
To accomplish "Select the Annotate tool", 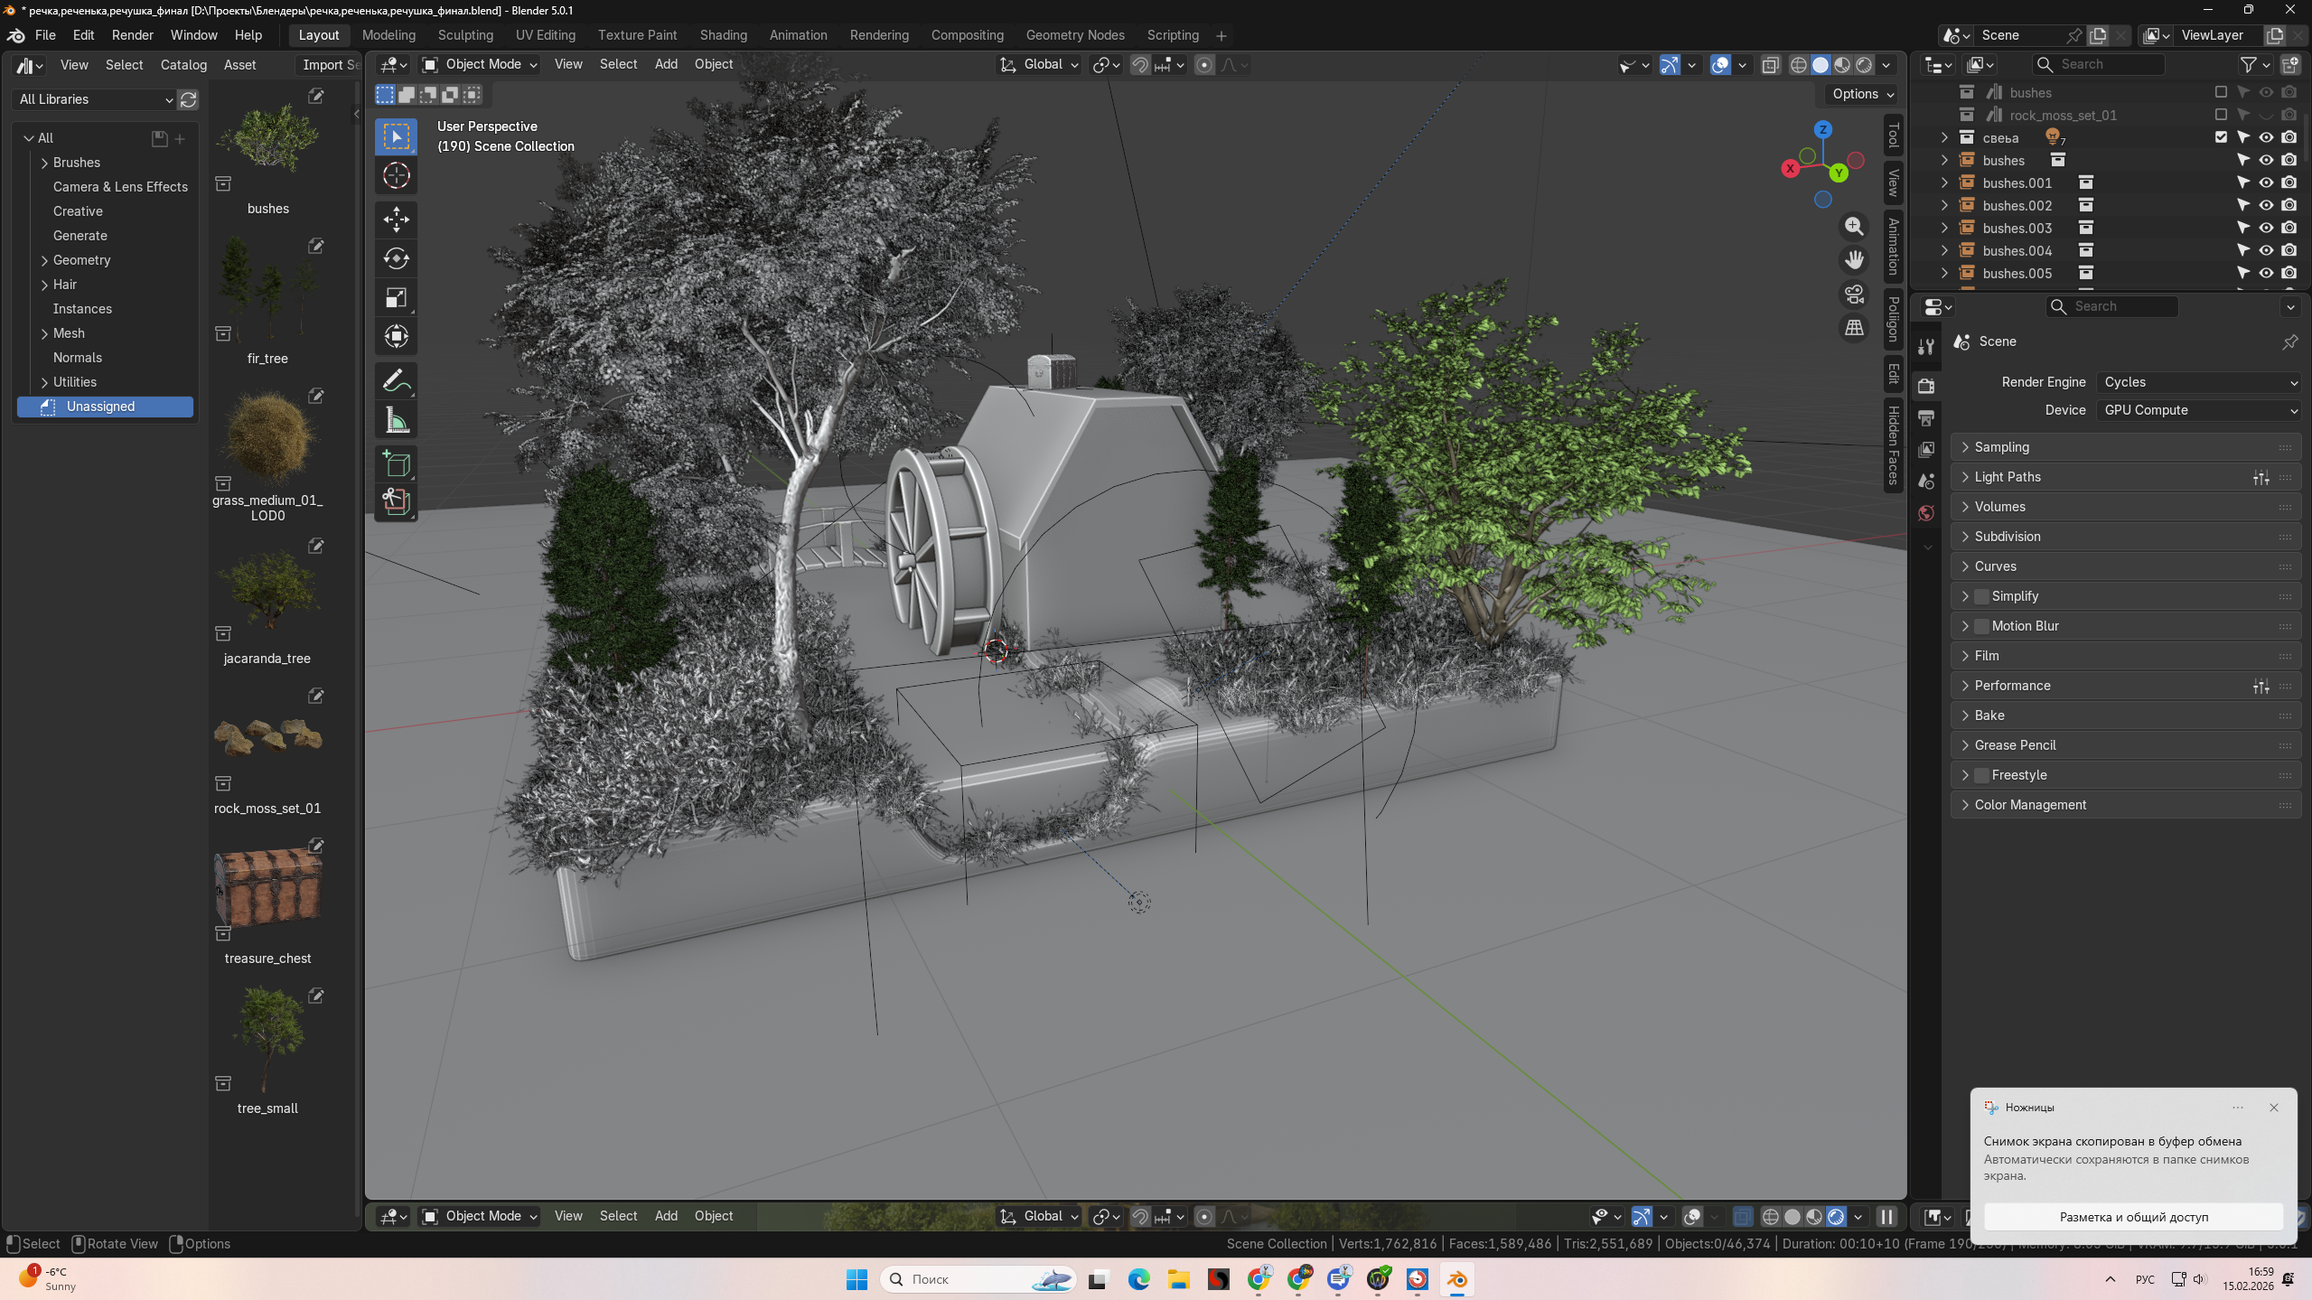I will [396, 381].
